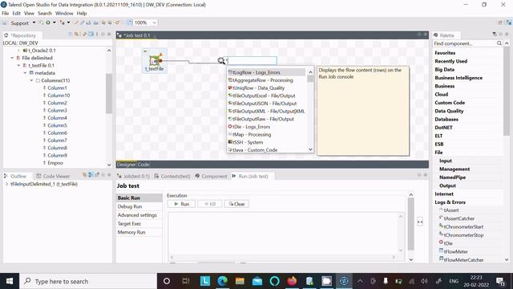The image size is (513, 289).
Task: Select Basic Run option
Action: pos(139,198)
